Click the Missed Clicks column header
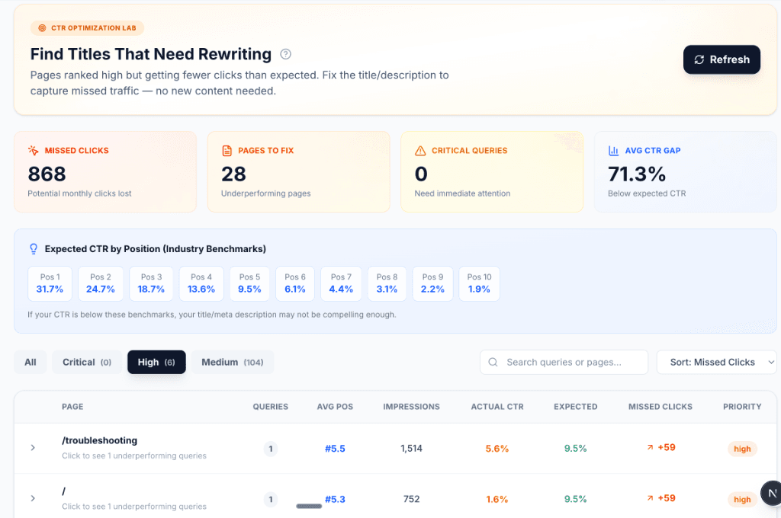Screen dimensions: 781x518 (x=660, y=407)
